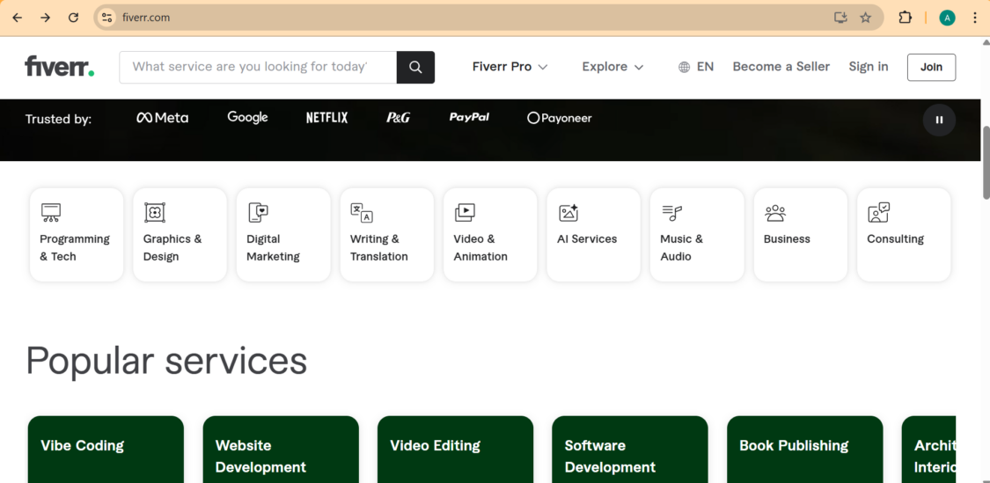Reload the fiverr.com page
This screenshot has height=483, width=990.
tap(73, 18)
